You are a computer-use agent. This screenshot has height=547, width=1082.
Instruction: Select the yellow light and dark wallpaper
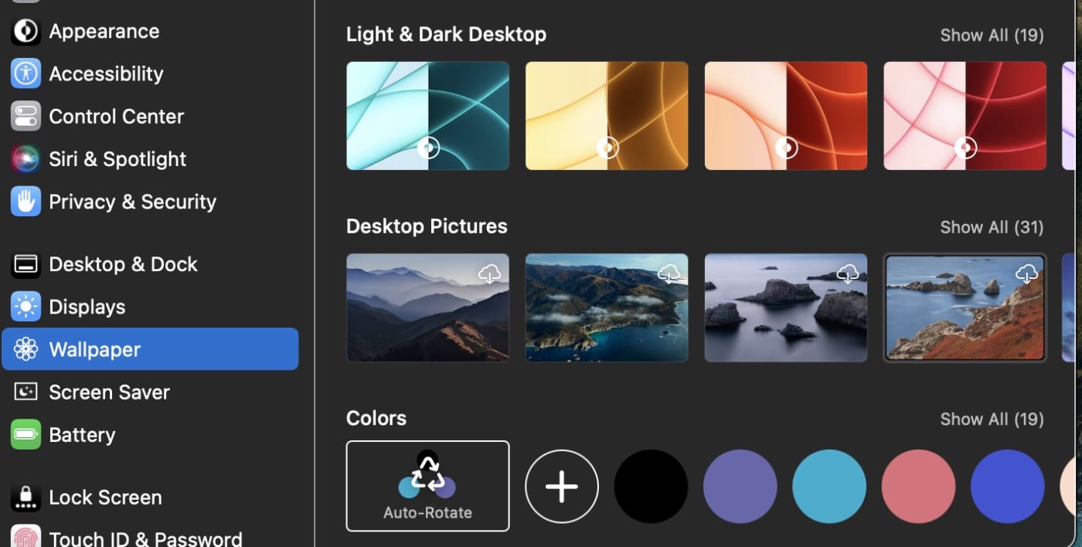click(x=607, y=116)
